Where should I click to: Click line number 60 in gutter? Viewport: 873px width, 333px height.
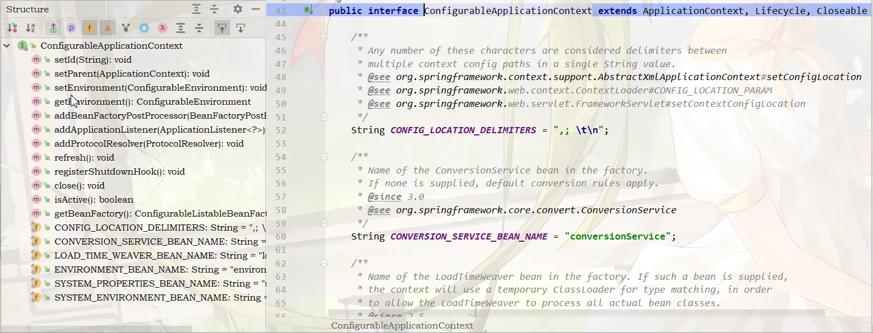tap(281, 237)
